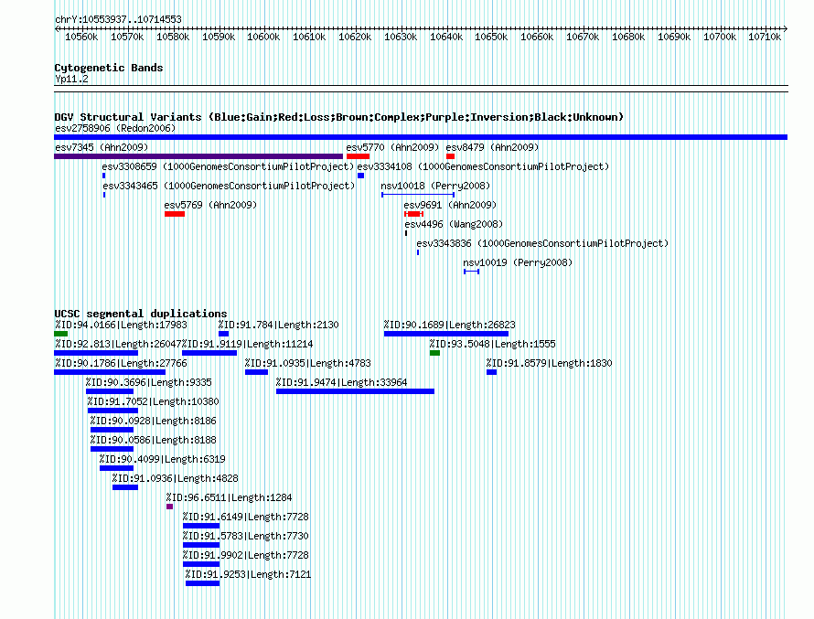This screenshot has height=619, width=814.
Task: Click the %ID:91.9253 Length:7121 label
Action: coord(248,574)
